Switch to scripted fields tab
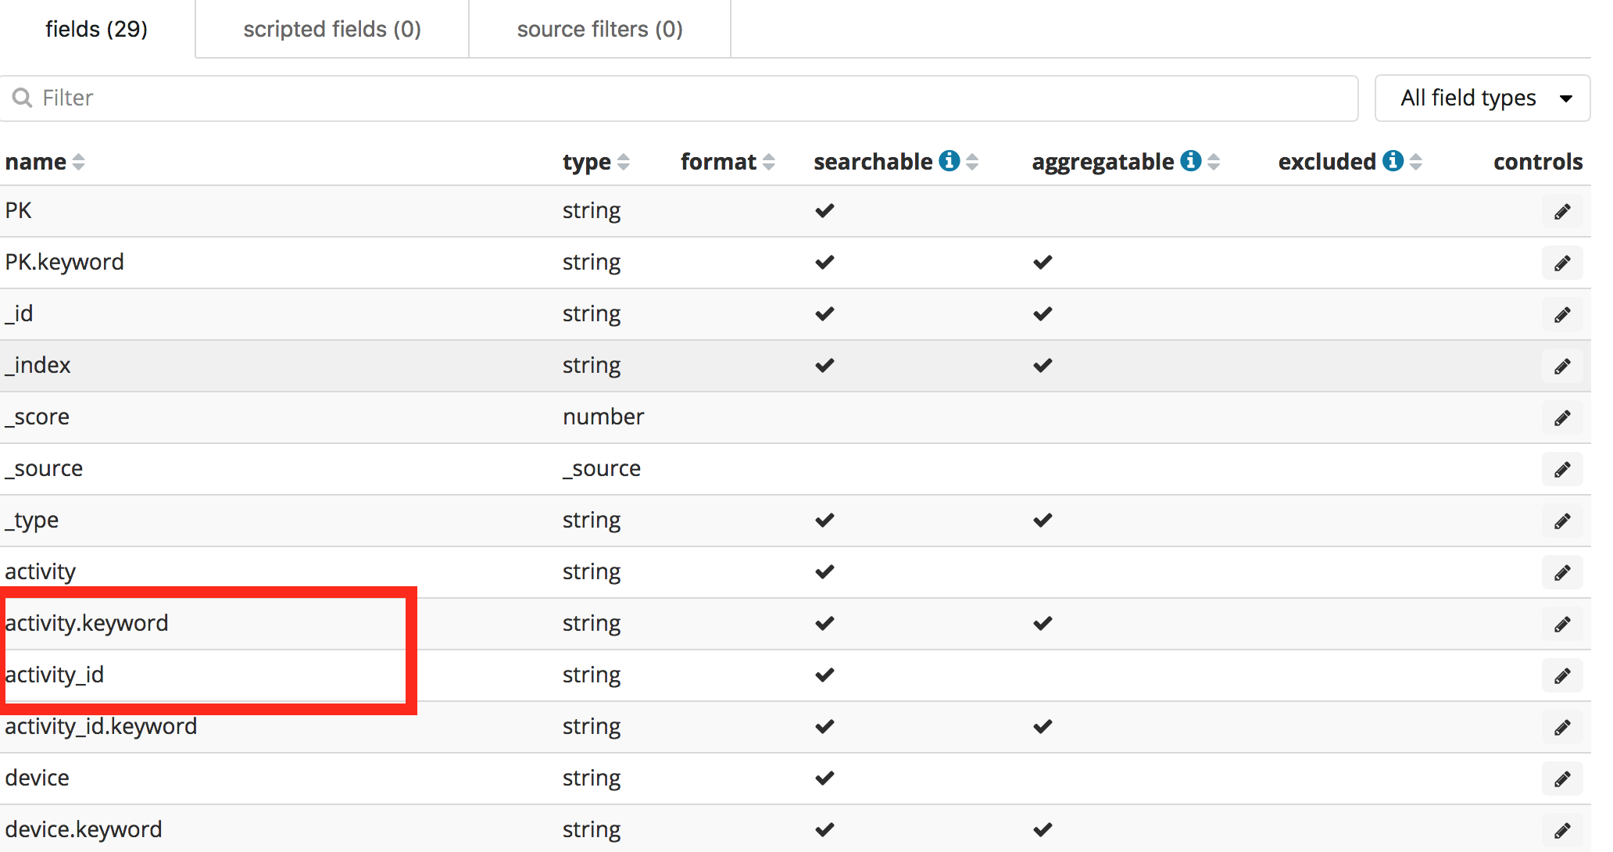1613x852 pixels. pyautogui.click(x=332, y=29)
